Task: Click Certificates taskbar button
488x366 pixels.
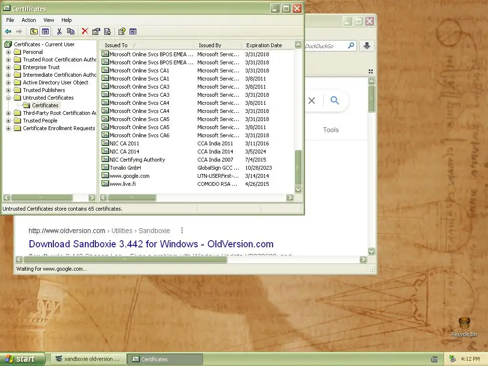Action: 165,359
